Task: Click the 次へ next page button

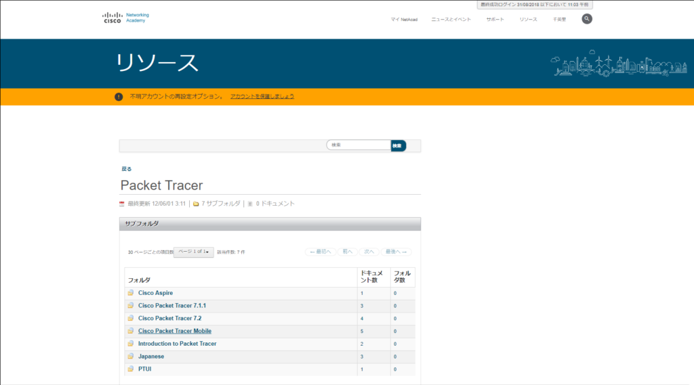Action: point(369,252)
